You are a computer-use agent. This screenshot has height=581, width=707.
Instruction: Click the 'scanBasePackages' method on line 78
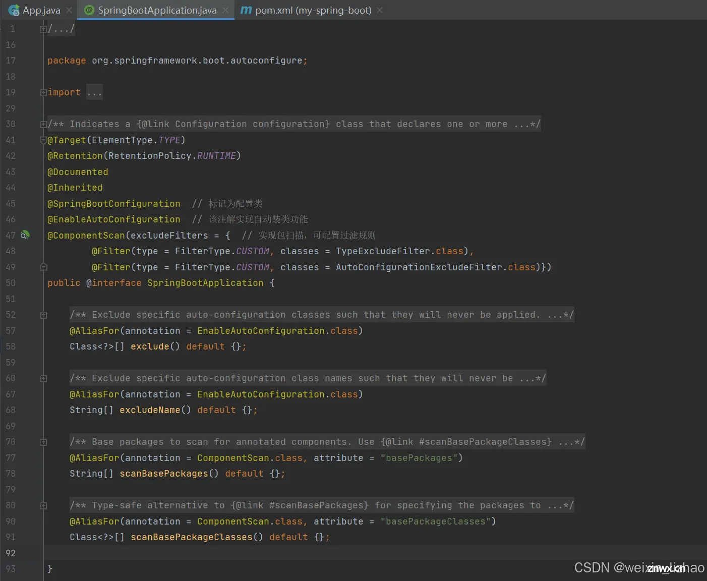pyautogui.click(x=164, y=474)
